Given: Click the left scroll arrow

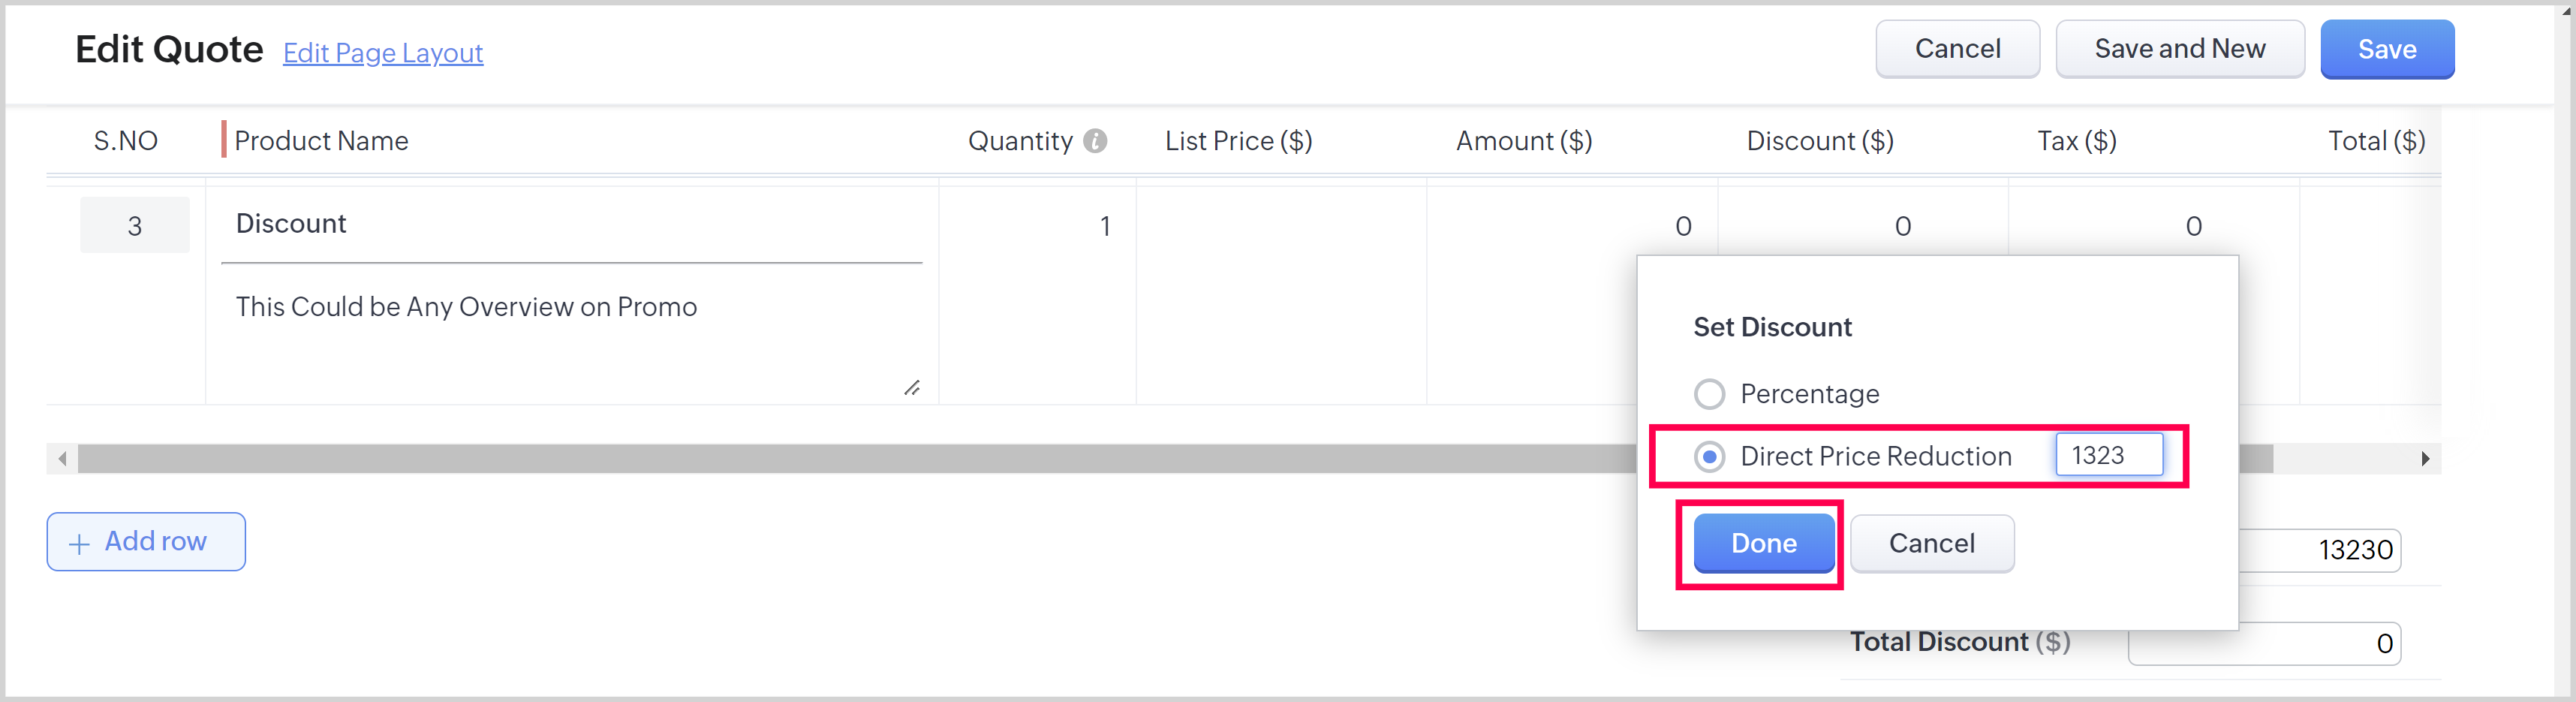Looking at the screenshot, I should click(x=63, y=459).
